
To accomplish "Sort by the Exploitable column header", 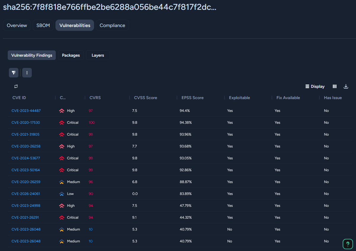I will (x=239, y=98).
